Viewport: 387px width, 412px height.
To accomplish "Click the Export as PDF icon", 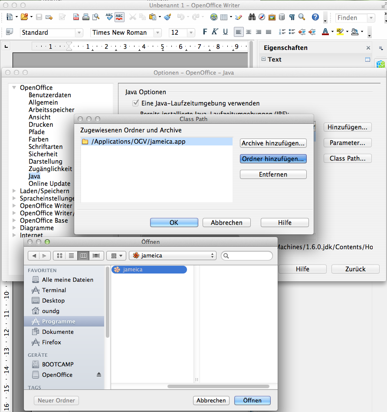I will pyautogui.click(x=76, y=17).
